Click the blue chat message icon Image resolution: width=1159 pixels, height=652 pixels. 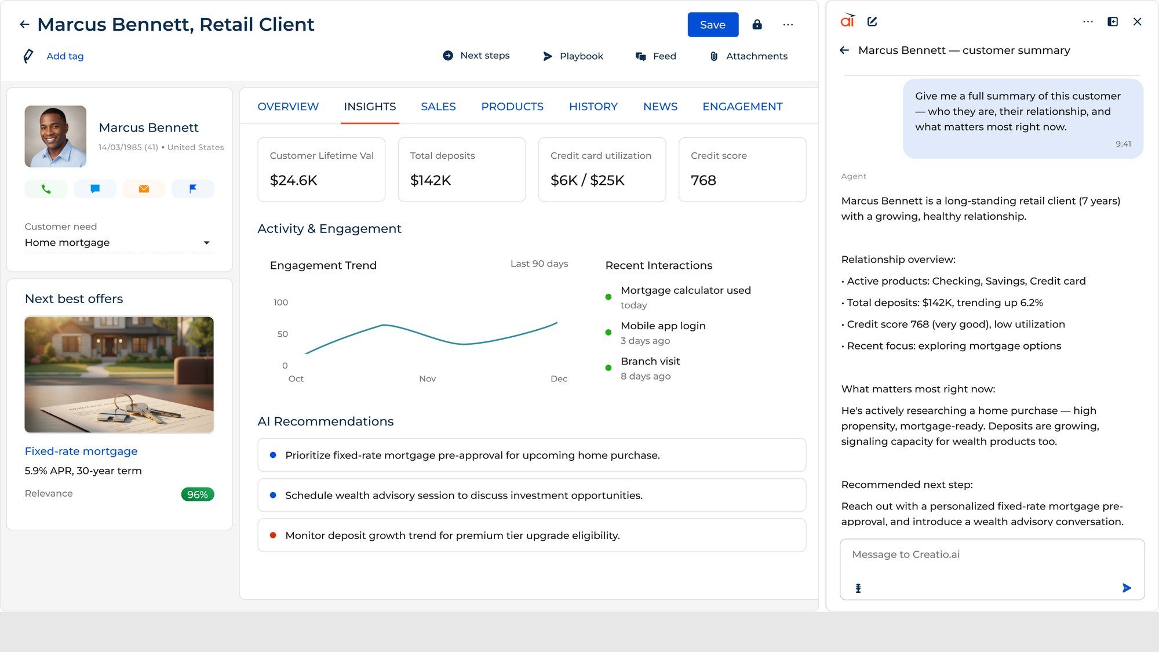point(95,189)
